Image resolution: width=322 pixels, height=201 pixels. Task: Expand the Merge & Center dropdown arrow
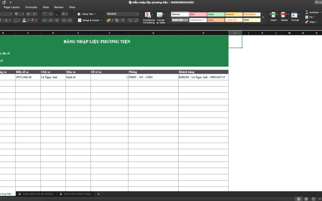[x=101, y=20]
